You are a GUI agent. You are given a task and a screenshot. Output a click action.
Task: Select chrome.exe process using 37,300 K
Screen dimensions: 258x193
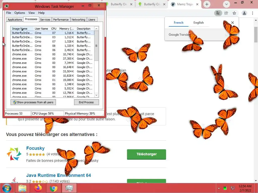(52, 59)
